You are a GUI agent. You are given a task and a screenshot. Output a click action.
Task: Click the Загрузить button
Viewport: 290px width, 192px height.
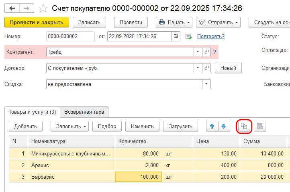180,127
